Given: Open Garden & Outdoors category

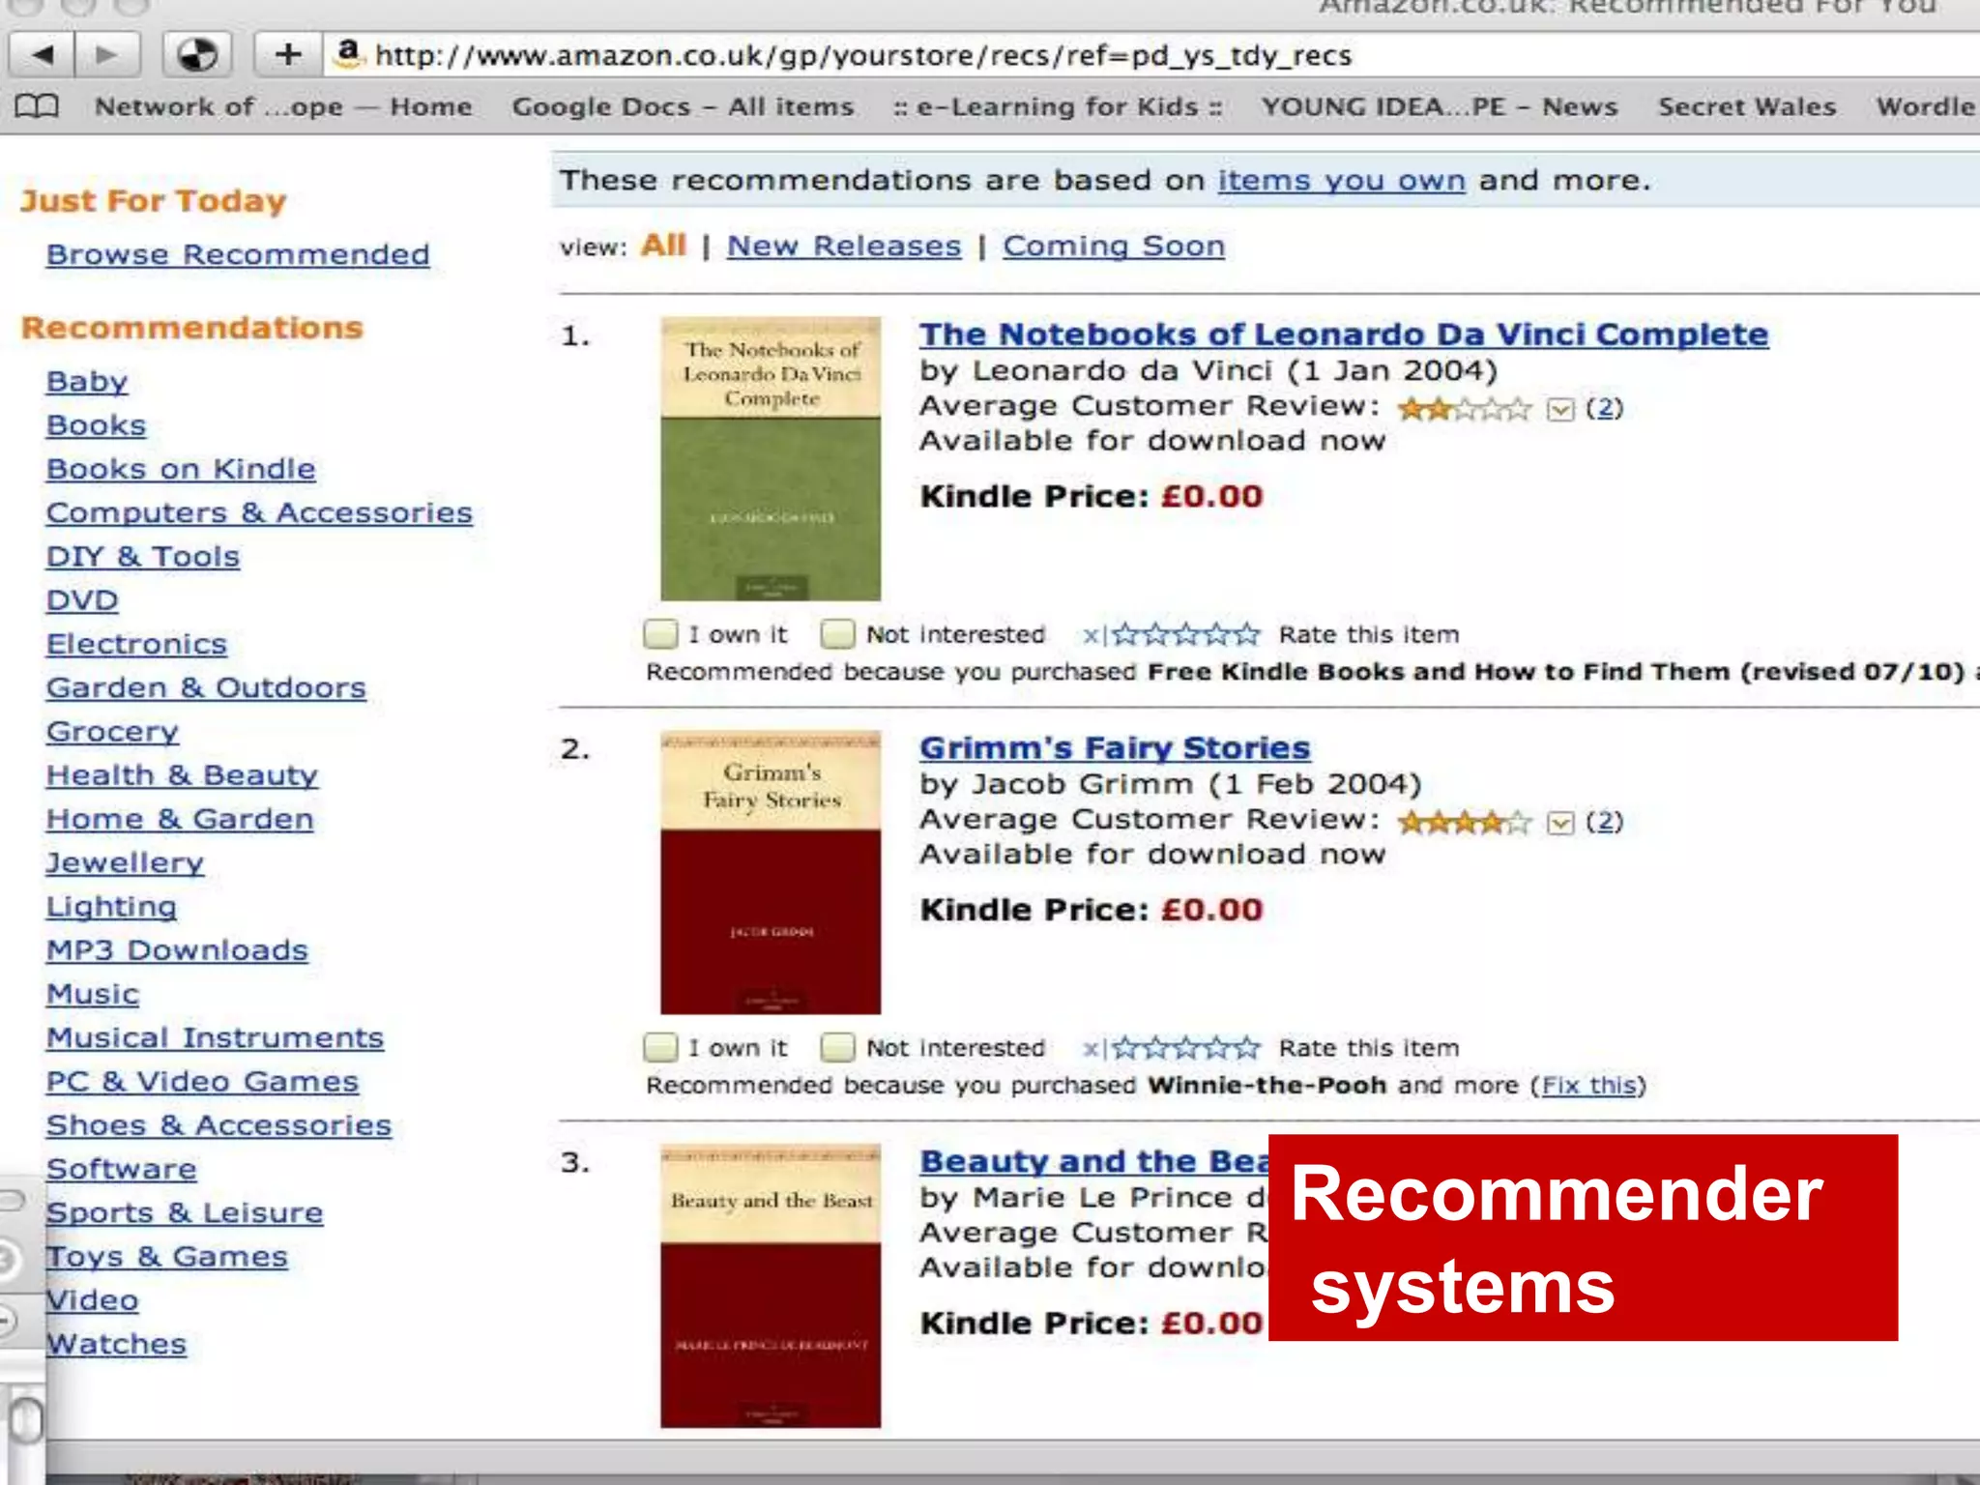Looking at the screenshot, I should coord(206,687).
